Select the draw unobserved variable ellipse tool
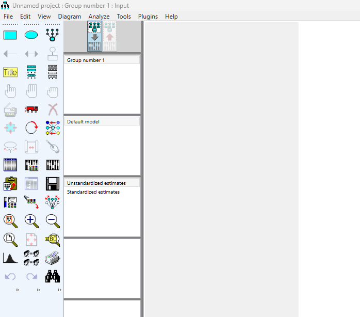Viewport: 360px width, 317px height. pos(31,35)
